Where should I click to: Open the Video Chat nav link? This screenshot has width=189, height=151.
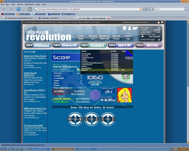[x=105, y=39]
